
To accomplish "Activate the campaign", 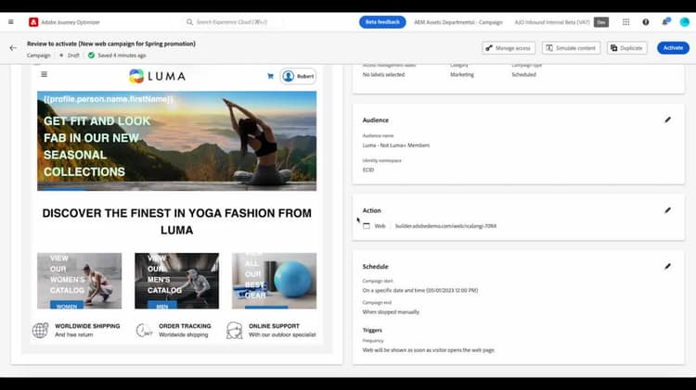I will [x=673, y=48].
